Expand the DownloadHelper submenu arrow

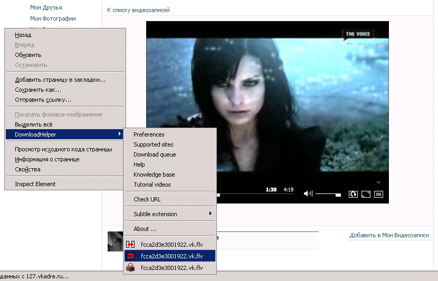tap(120, 134)
